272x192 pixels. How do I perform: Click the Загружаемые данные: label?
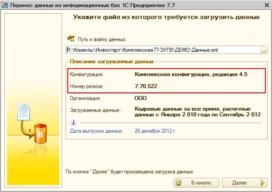tap(95, 110)
